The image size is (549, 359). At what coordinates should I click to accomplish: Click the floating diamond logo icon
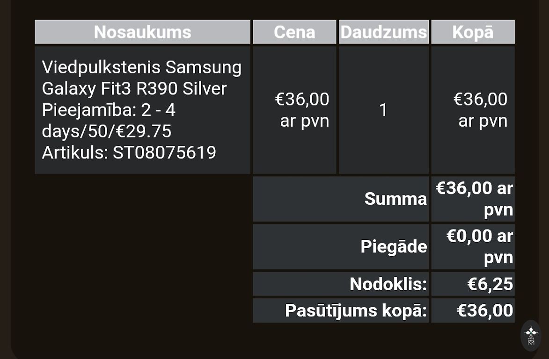tap(531, 335)
